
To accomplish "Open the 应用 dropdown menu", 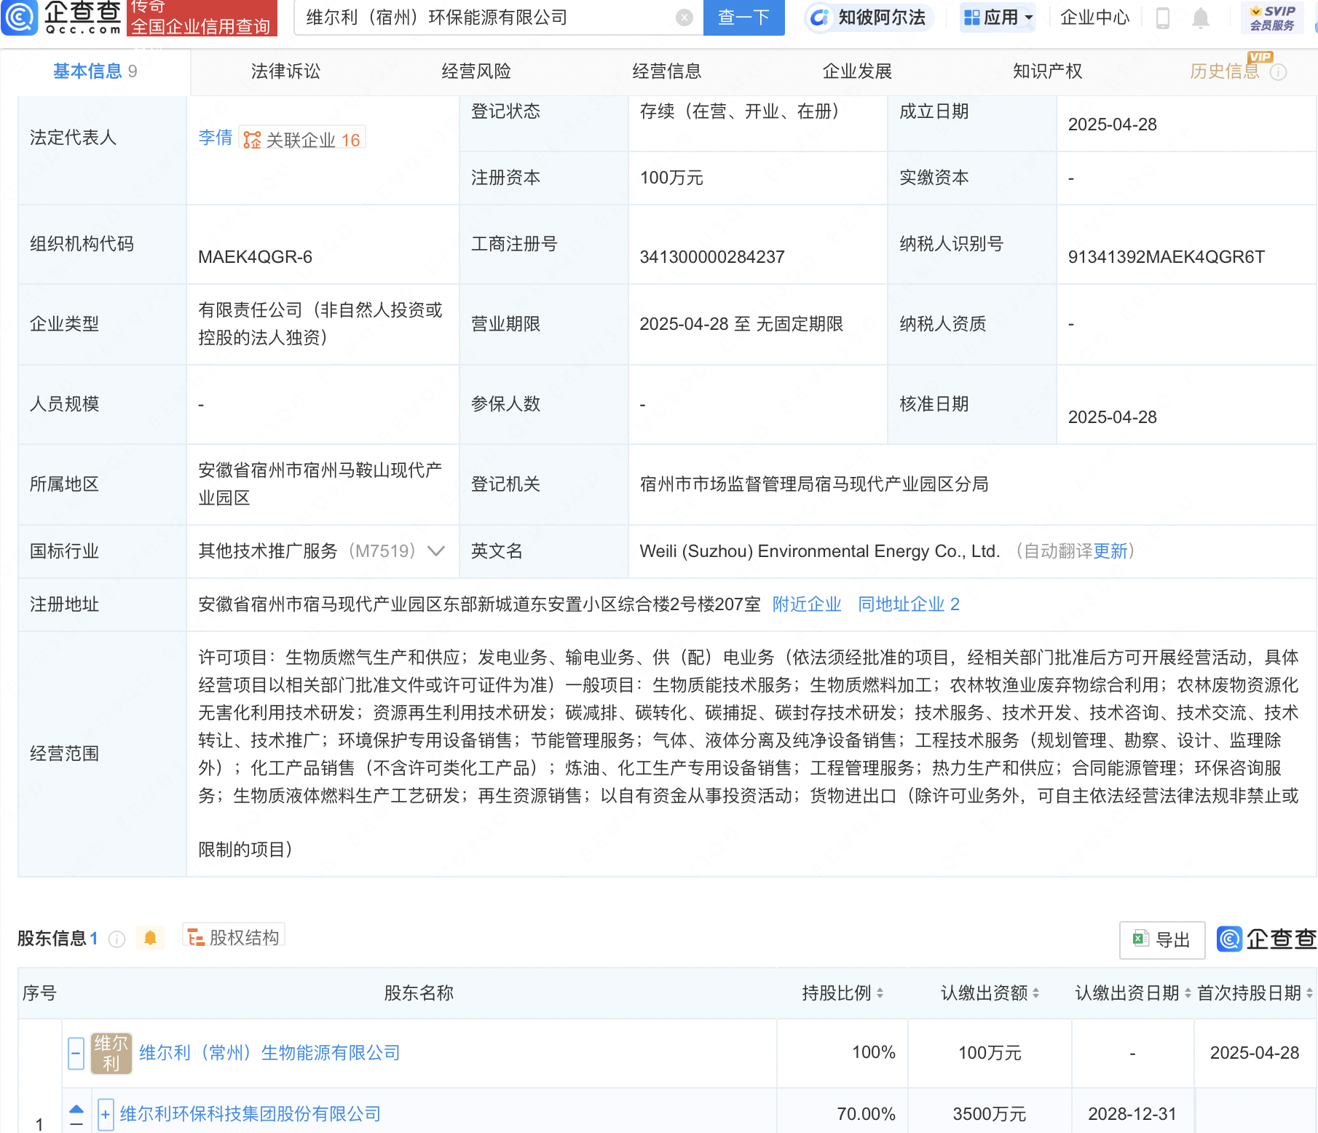I will 998,17.
